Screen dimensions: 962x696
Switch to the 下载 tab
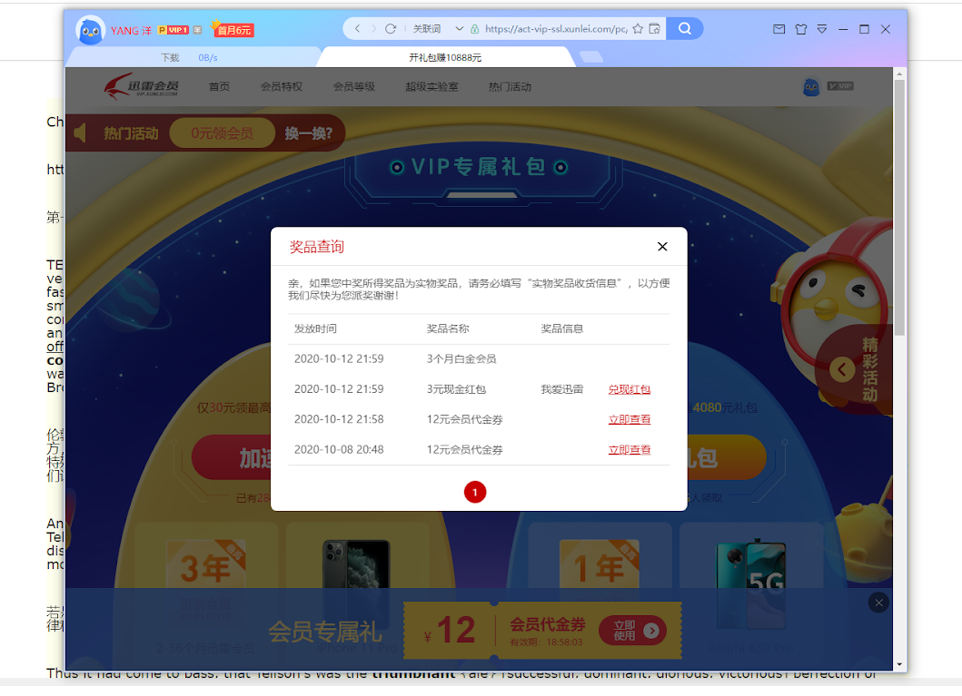tap(170, 57)
